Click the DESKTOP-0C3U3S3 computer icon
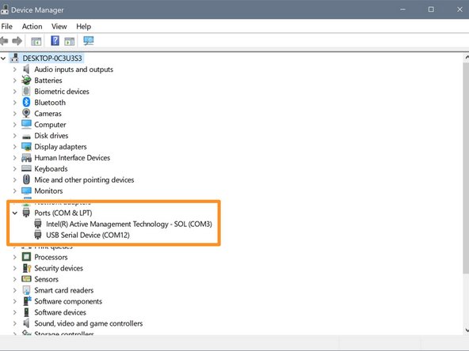This screenshot has width=469, height=351. pos(14,58)
